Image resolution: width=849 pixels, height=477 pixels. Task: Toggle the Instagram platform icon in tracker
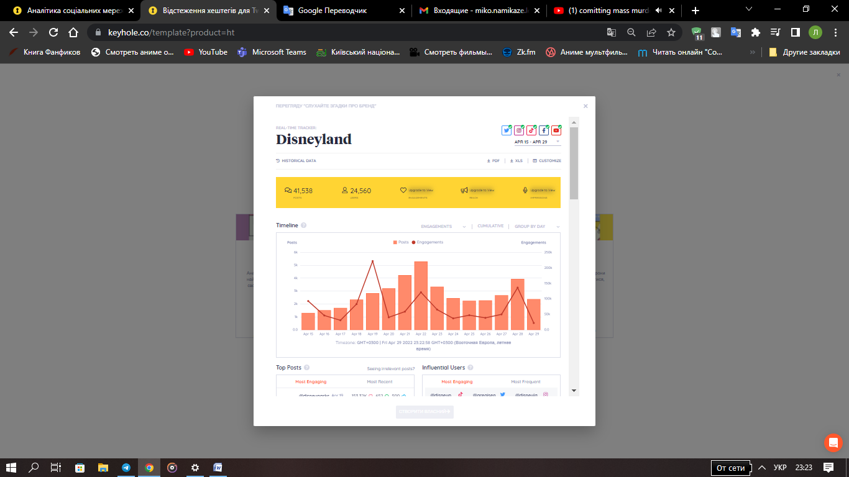point(519,130)
